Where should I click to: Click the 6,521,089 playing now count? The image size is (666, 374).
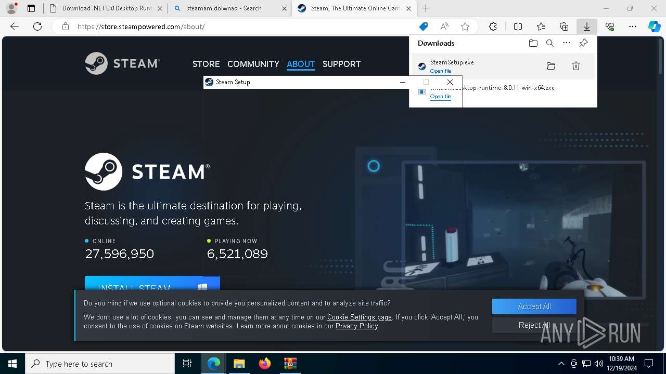(237, 254)
